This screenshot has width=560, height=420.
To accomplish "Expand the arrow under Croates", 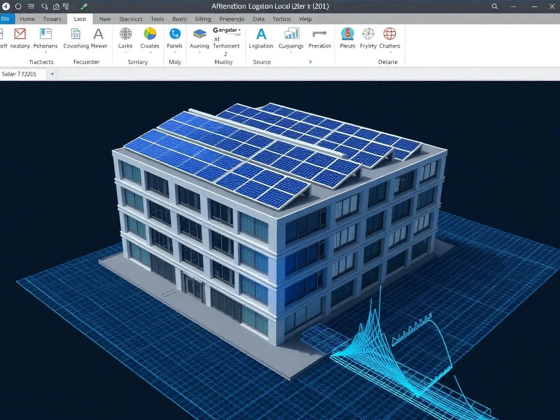I will (x=150, y=52).
